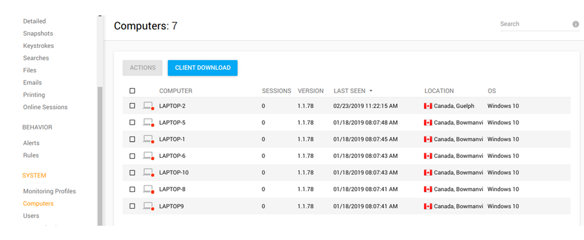Click the laptop icon for LAPTOP-6
This screenshot has height=240, width=584.
148,156
